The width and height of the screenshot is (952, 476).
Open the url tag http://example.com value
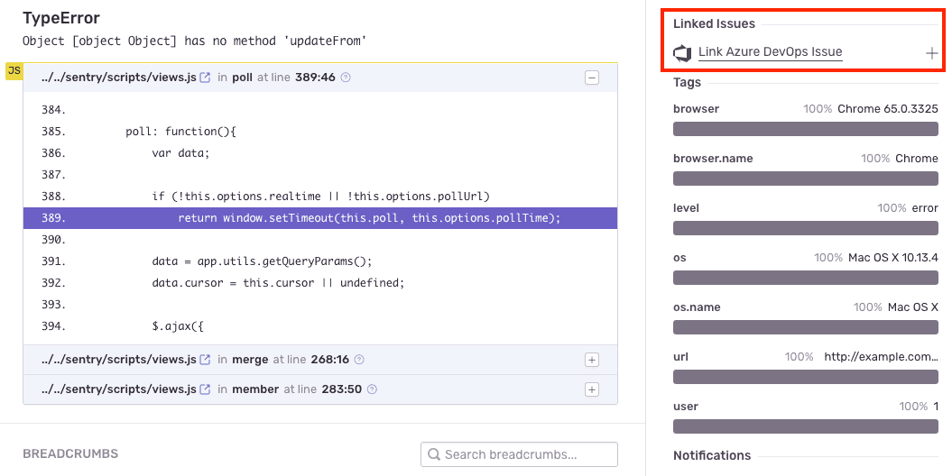880,357
